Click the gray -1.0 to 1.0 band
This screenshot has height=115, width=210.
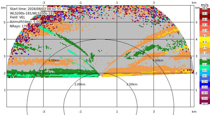coord(205,56)
